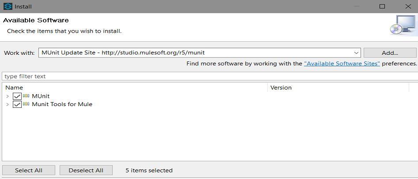
Task: Open the Available Software Sites link
Action: click(342, 64)
